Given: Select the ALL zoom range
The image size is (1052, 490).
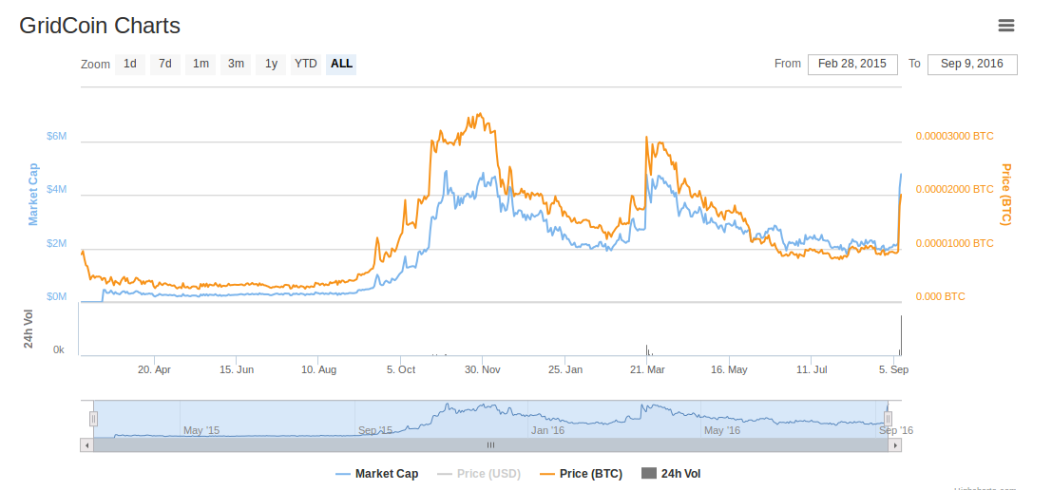Looking at the screenshot, I should (x=341, y=65).
